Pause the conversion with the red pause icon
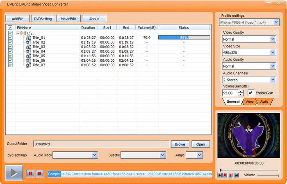 point(30,173)
